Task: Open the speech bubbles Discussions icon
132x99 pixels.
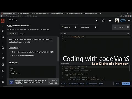Action: (x=3, y=71)
